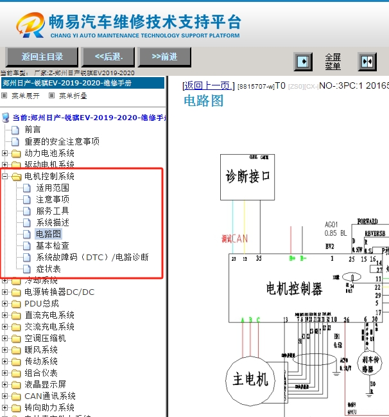Viewport: 389px width, 417px height.
Task: Expand the 直流充电系统 folder
Action: [x=4, y=315]
